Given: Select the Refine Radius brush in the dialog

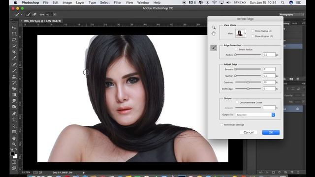Looking at the screenshot, I should click(214, 48).
